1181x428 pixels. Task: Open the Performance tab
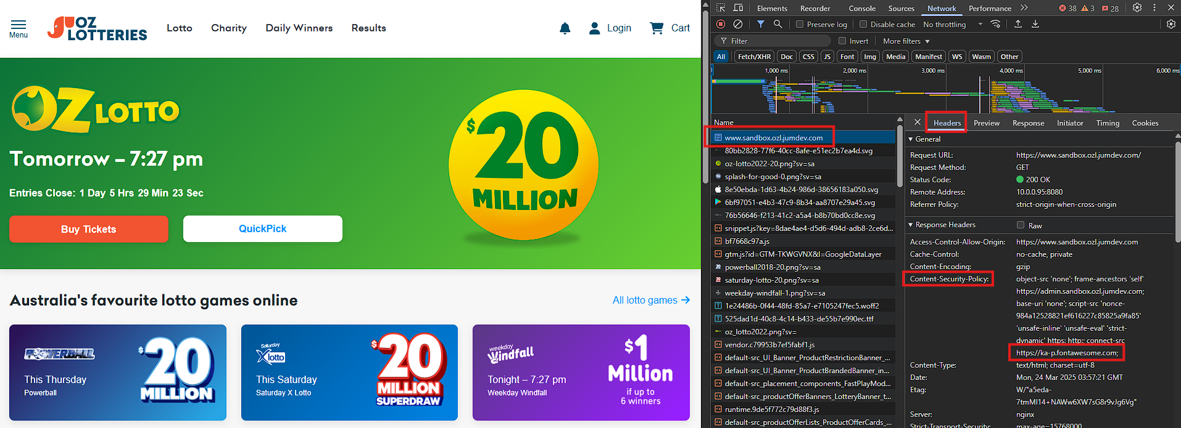pyautogui.click(x=990, y=8)
